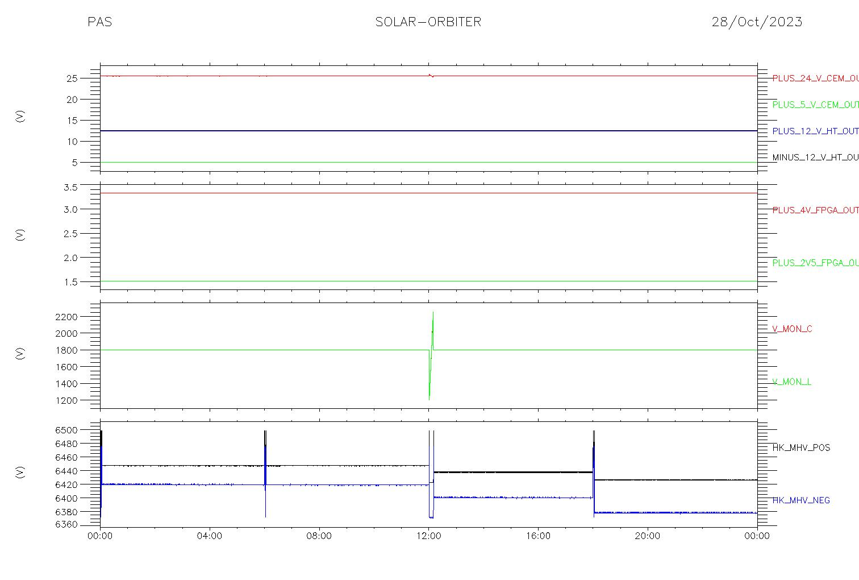Screen dimensions: 859x580
Task: Click the SOLAR-ORBITER title text
Action: click(428, 22)
